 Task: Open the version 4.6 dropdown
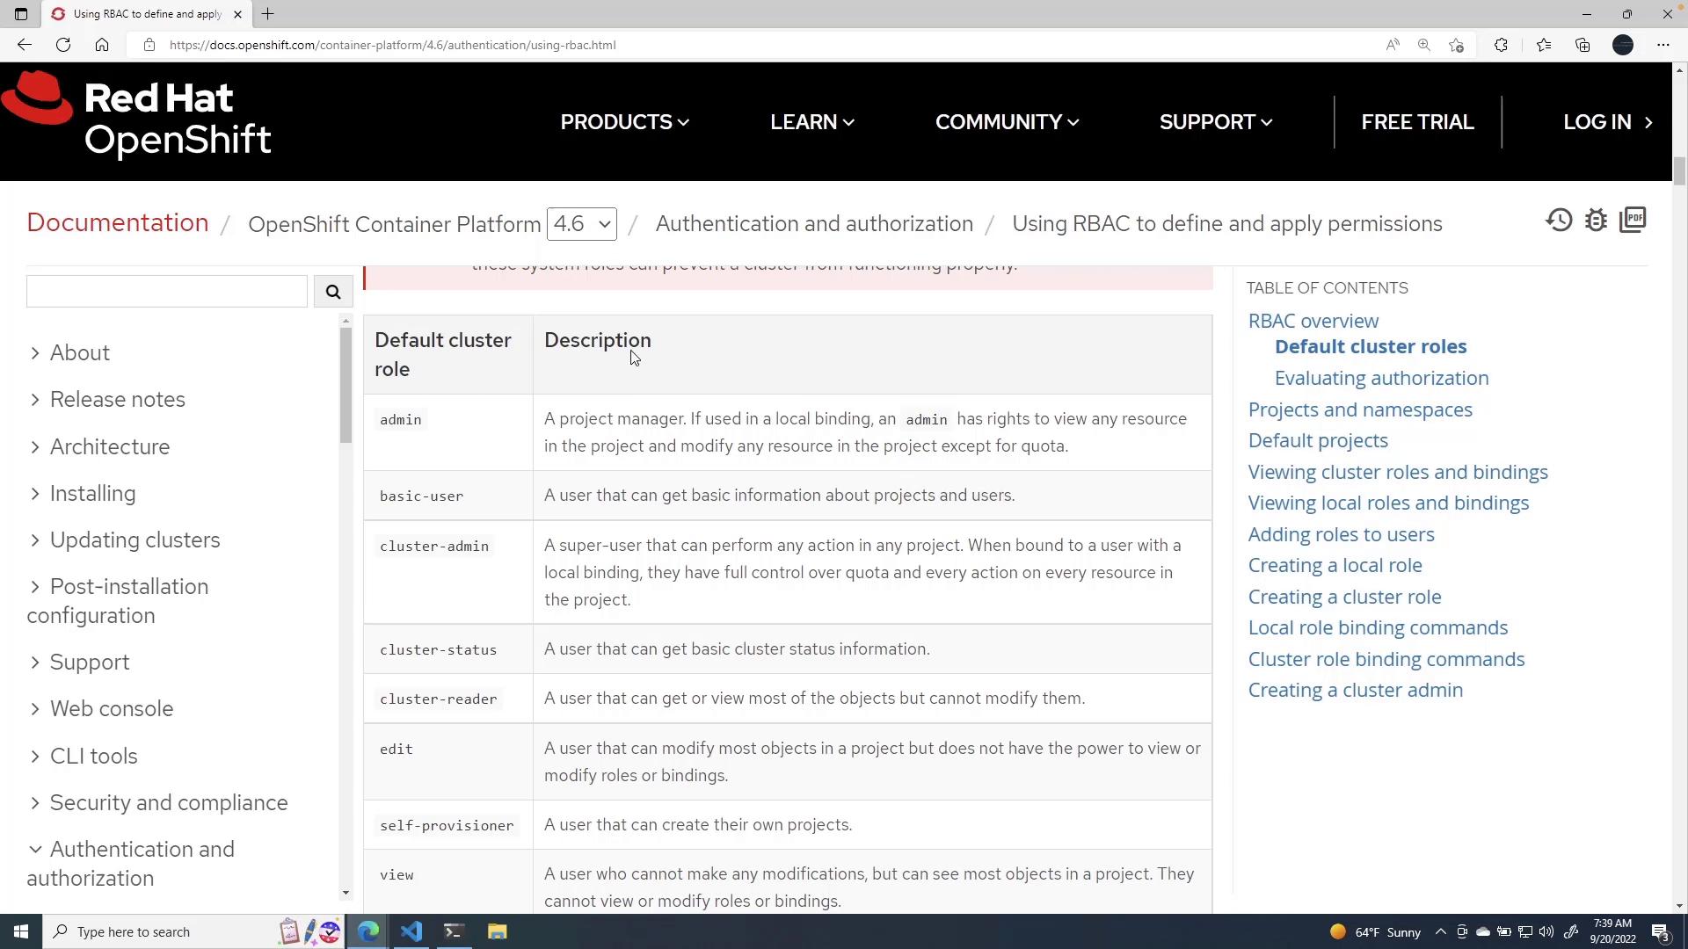tap(582, 224)
